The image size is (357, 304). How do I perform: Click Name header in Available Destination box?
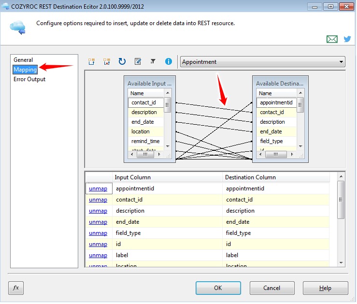276,93
